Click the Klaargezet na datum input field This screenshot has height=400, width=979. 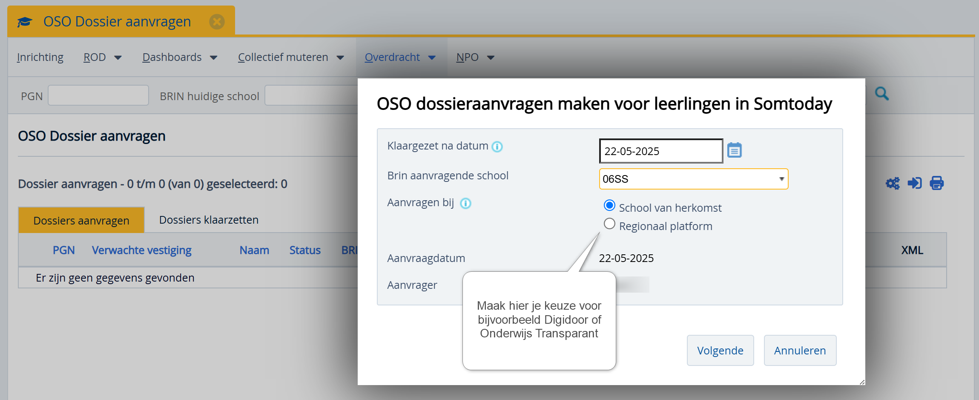coord(661,151)
